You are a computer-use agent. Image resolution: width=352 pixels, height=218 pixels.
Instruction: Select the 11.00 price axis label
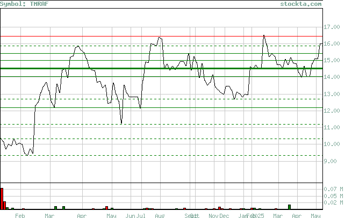tap(332, 127)
